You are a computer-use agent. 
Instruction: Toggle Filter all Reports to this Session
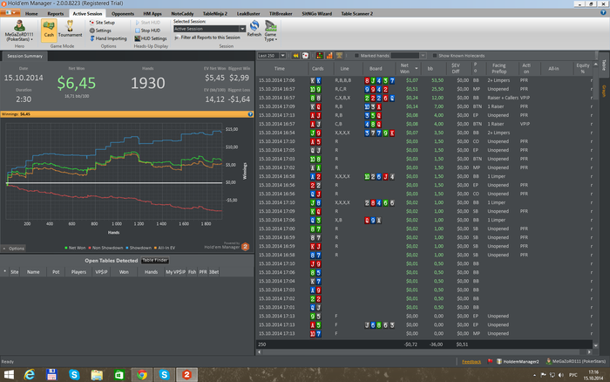[x=207, y=38]
